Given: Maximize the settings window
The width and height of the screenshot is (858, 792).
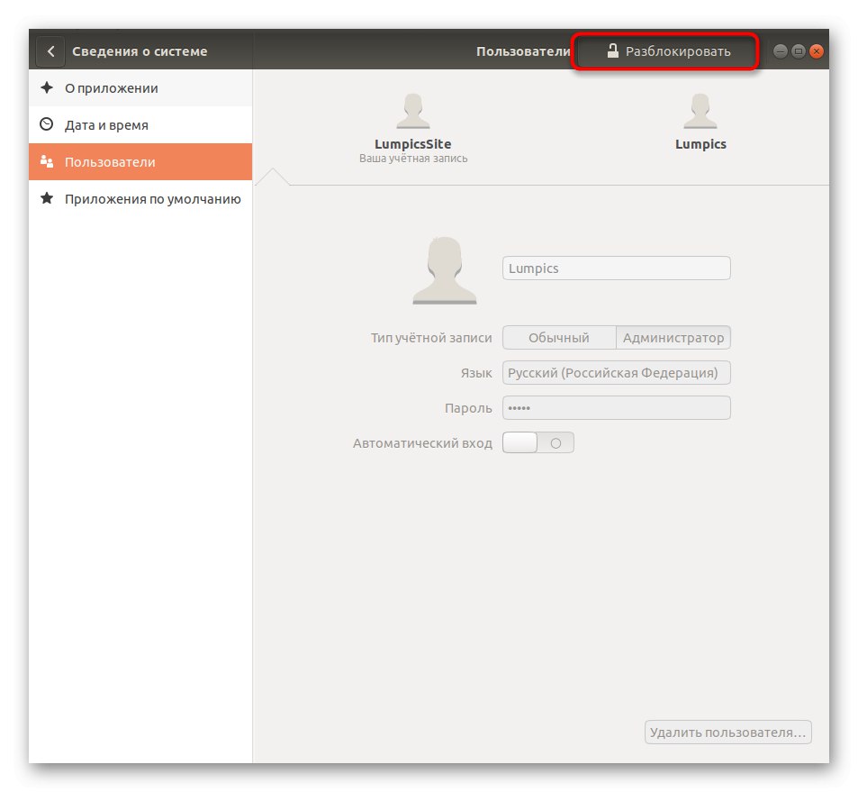Looking at the screenshot, I should [x=799, y=51].
